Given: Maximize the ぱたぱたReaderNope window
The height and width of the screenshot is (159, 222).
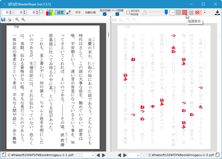Looking at the screenshot, I should [203, 4].
